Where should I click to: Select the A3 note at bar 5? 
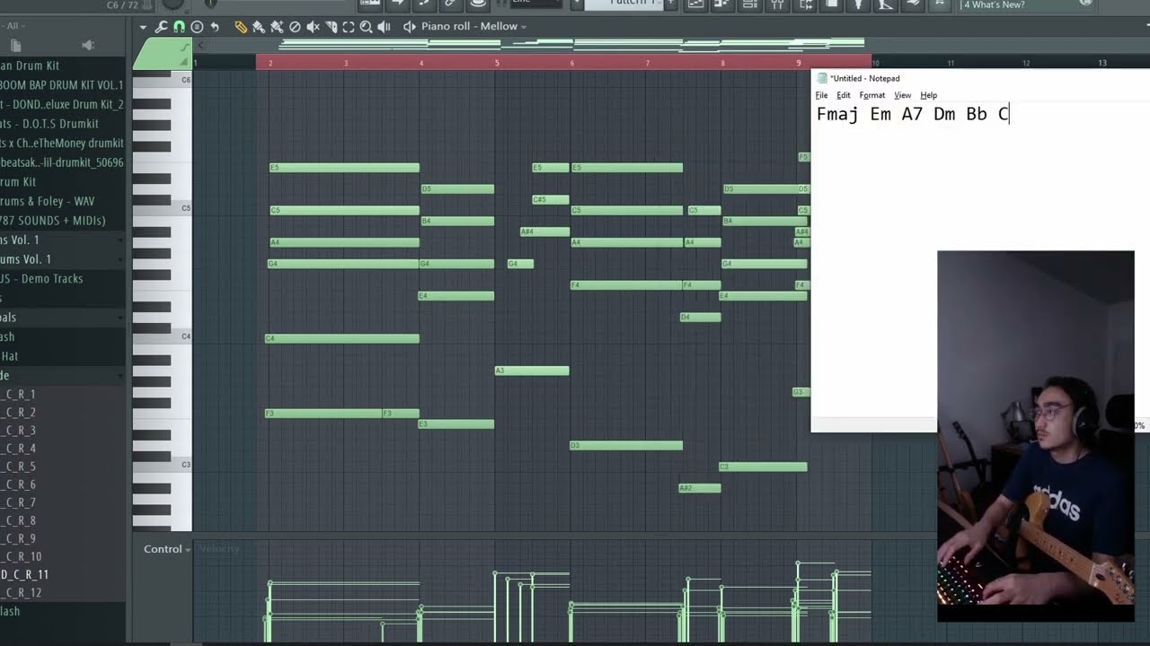click(x=532, y=371)
